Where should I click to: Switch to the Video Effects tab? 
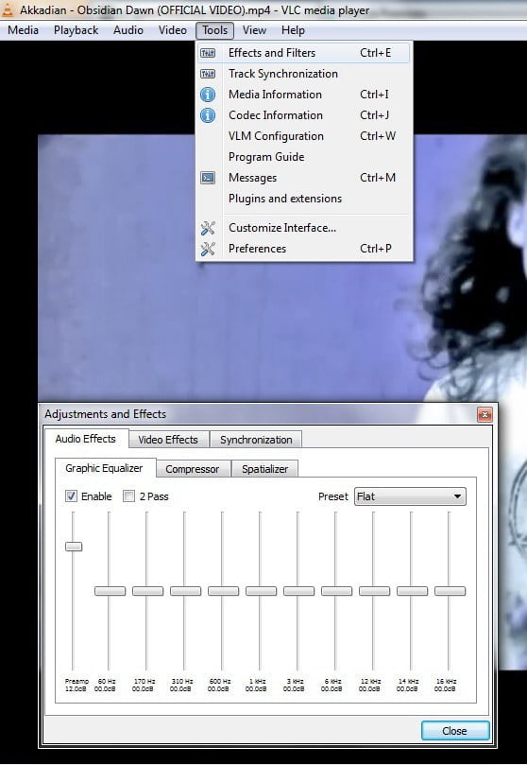coord(168,440)
